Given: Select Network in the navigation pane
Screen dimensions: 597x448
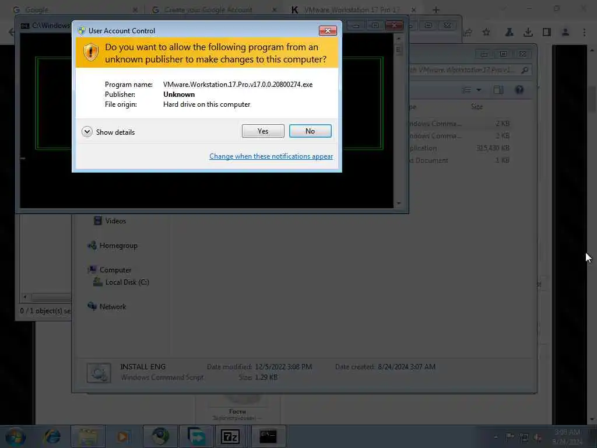Looking at the screenshot, I should [x=113, y=307].
